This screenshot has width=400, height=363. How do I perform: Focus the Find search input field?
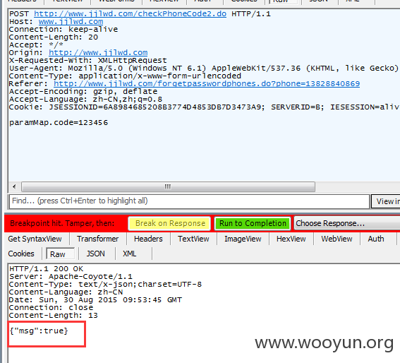[189, 201]
